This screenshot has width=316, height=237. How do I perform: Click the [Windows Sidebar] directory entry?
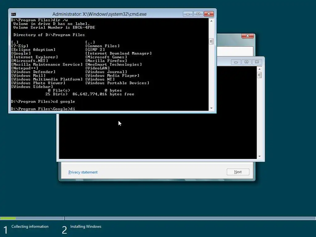pyautogui.click(x=32, y=87)
